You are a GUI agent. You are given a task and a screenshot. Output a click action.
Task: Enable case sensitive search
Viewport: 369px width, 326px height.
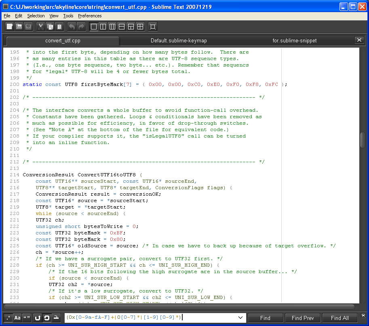17,318
